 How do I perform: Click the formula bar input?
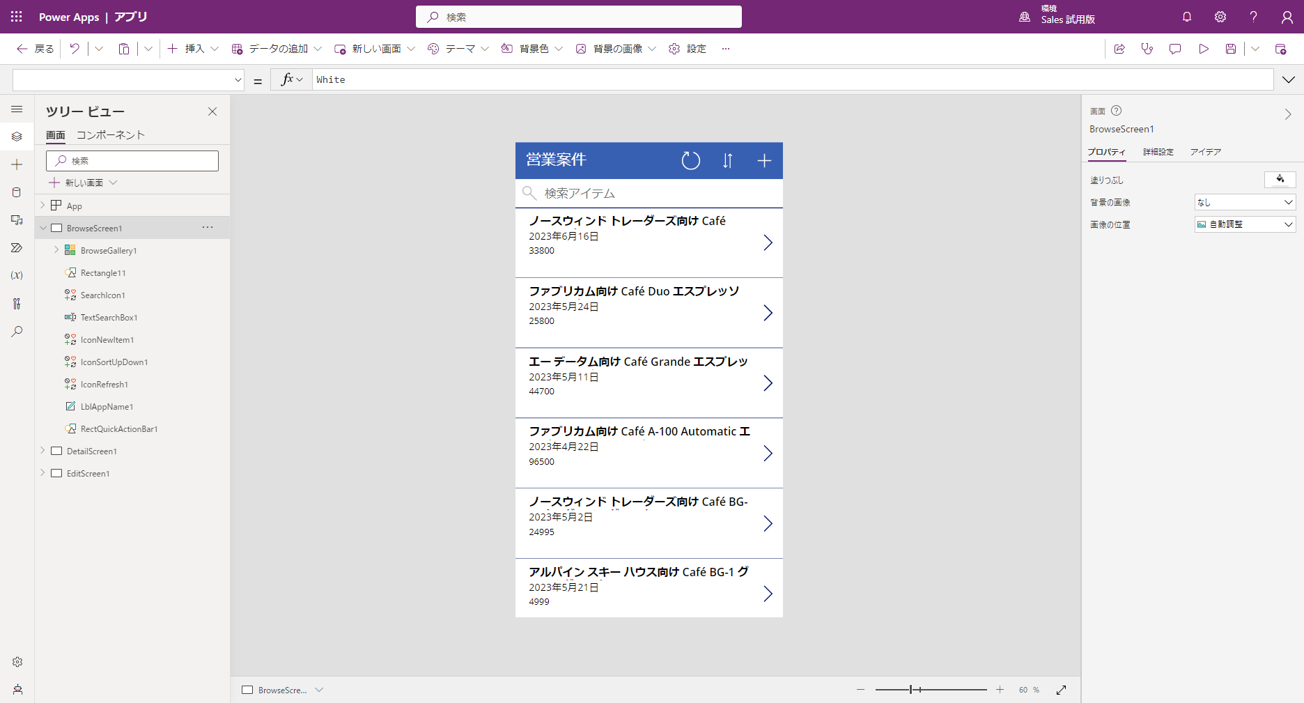(x=793, y=80)
